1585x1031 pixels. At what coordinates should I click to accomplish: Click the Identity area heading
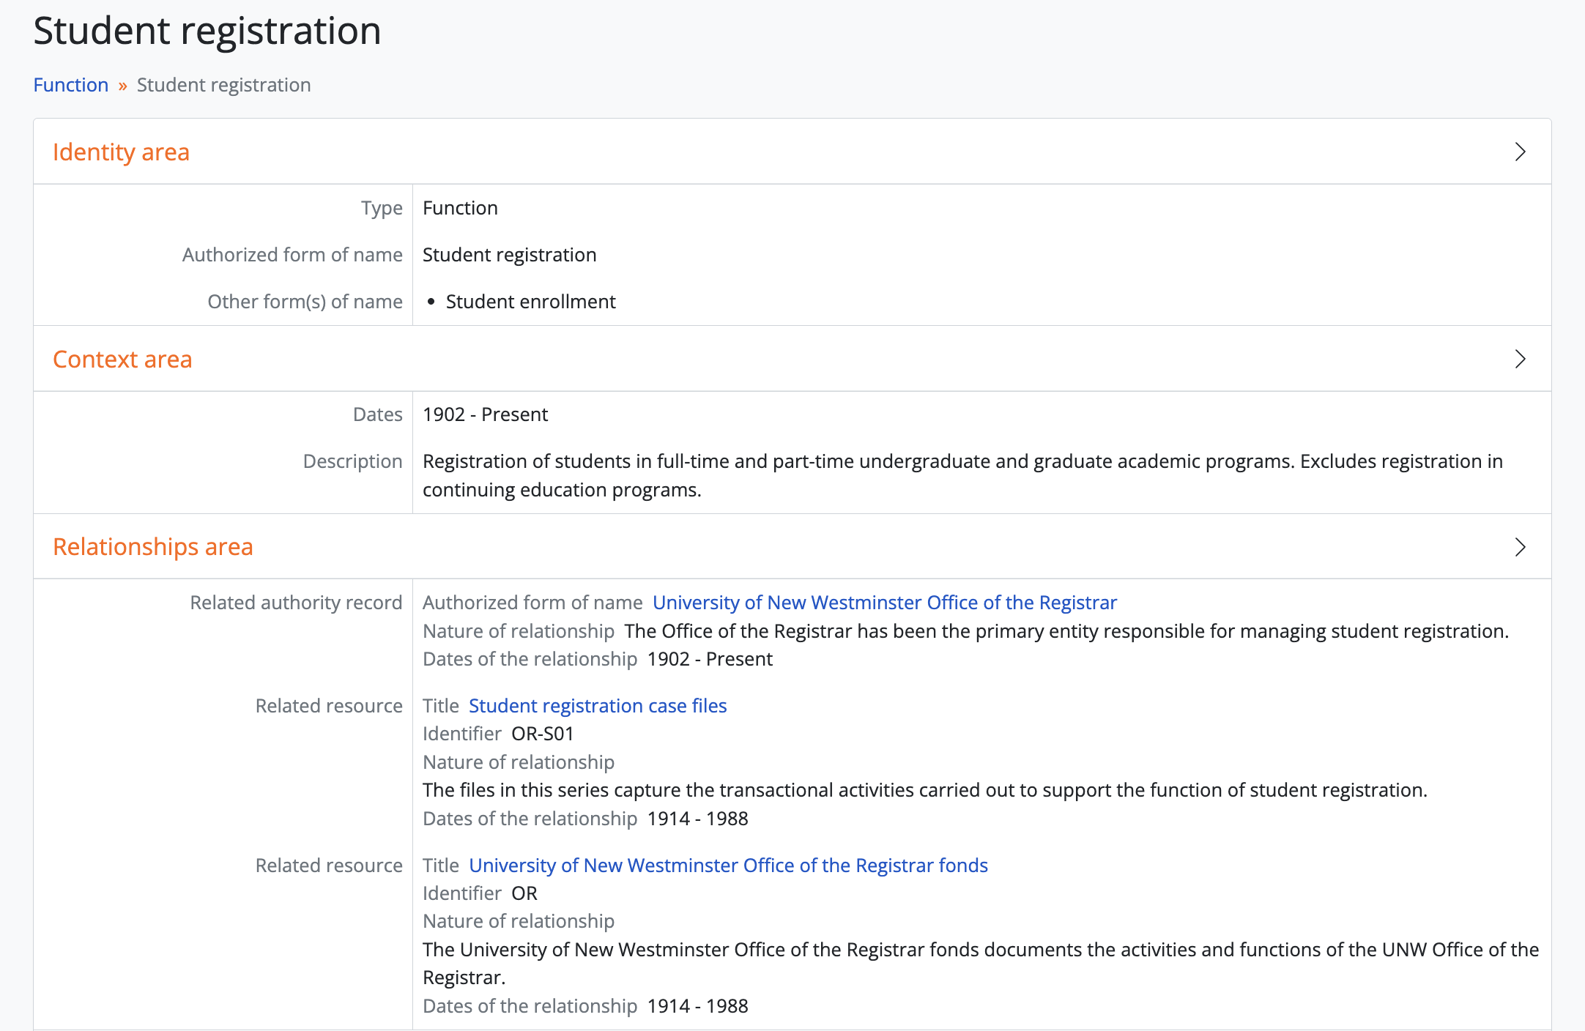point(121,152)
